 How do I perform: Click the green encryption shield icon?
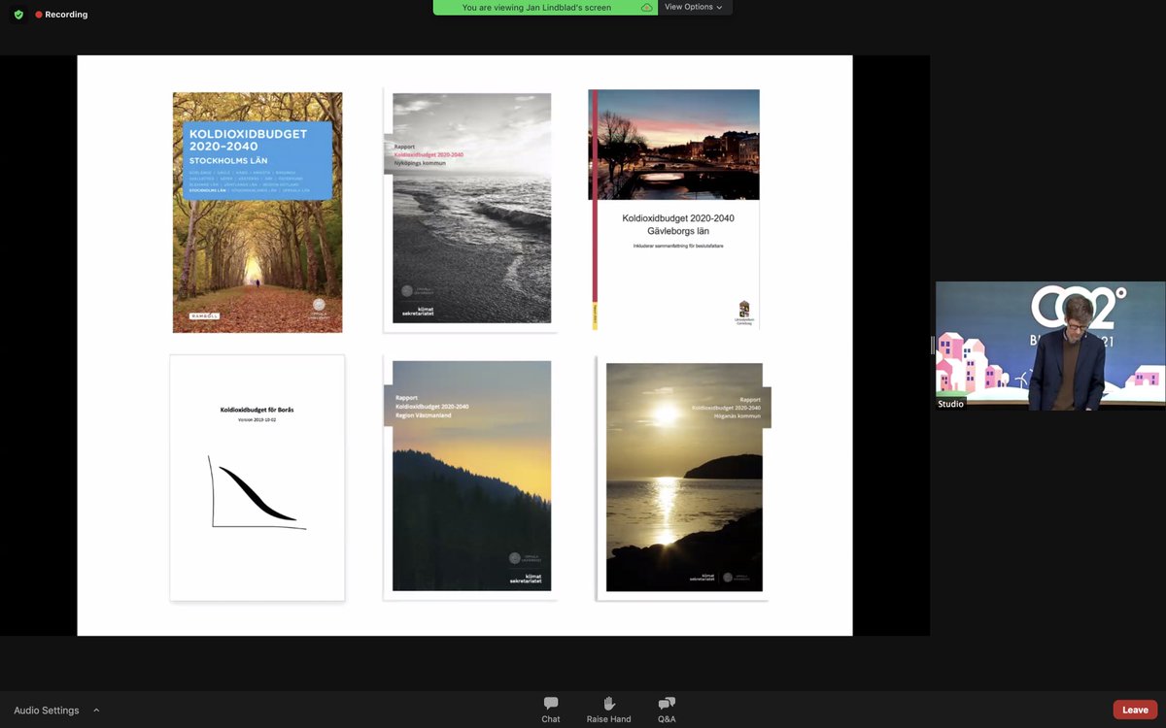click(x=18, y=15)
